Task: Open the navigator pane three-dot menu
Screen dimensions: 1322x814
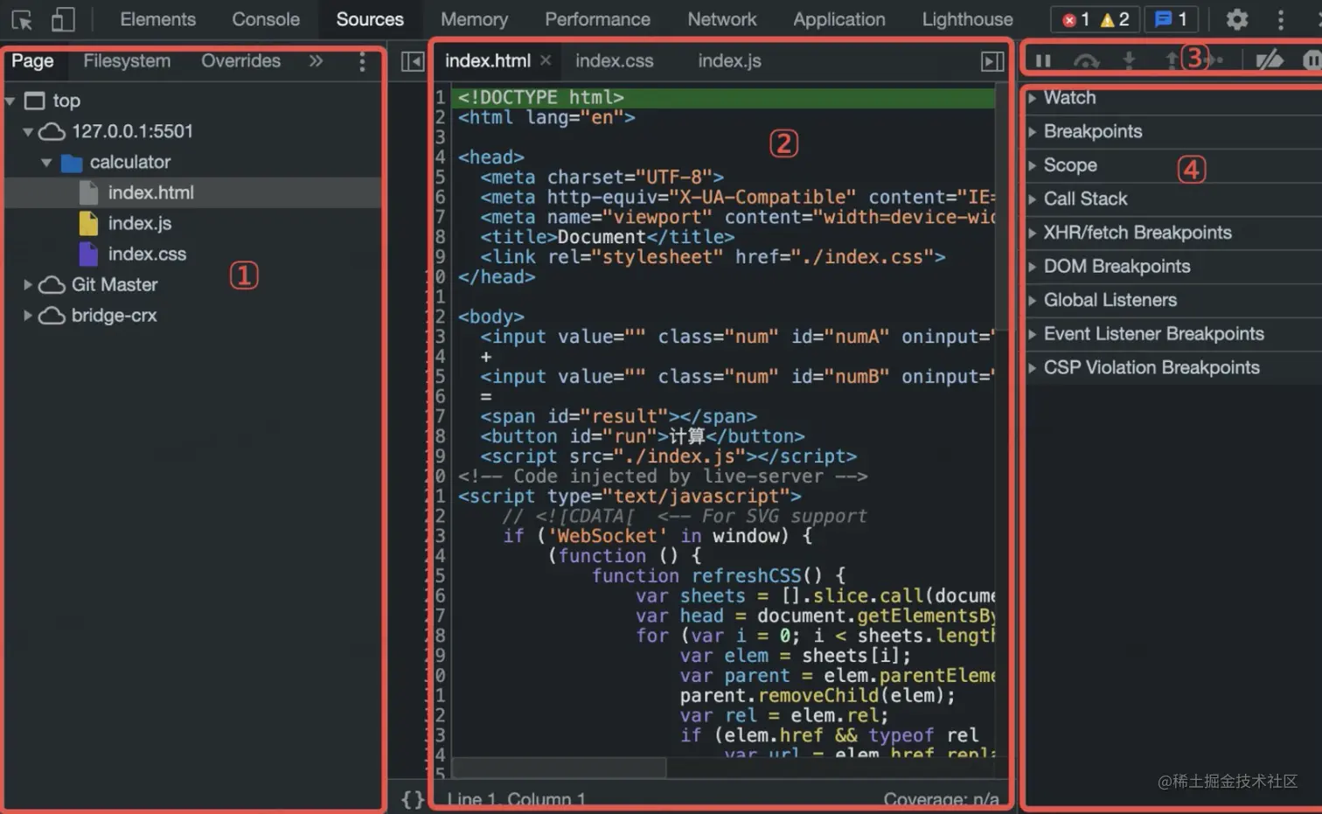Action: 362,60
